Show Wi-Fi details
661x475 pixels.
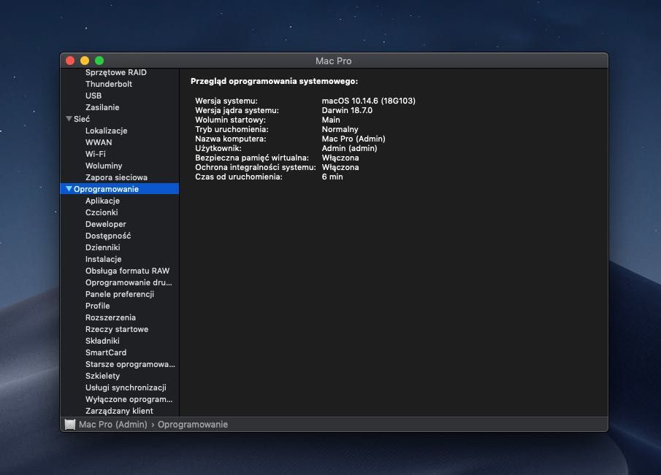point(95,154)
